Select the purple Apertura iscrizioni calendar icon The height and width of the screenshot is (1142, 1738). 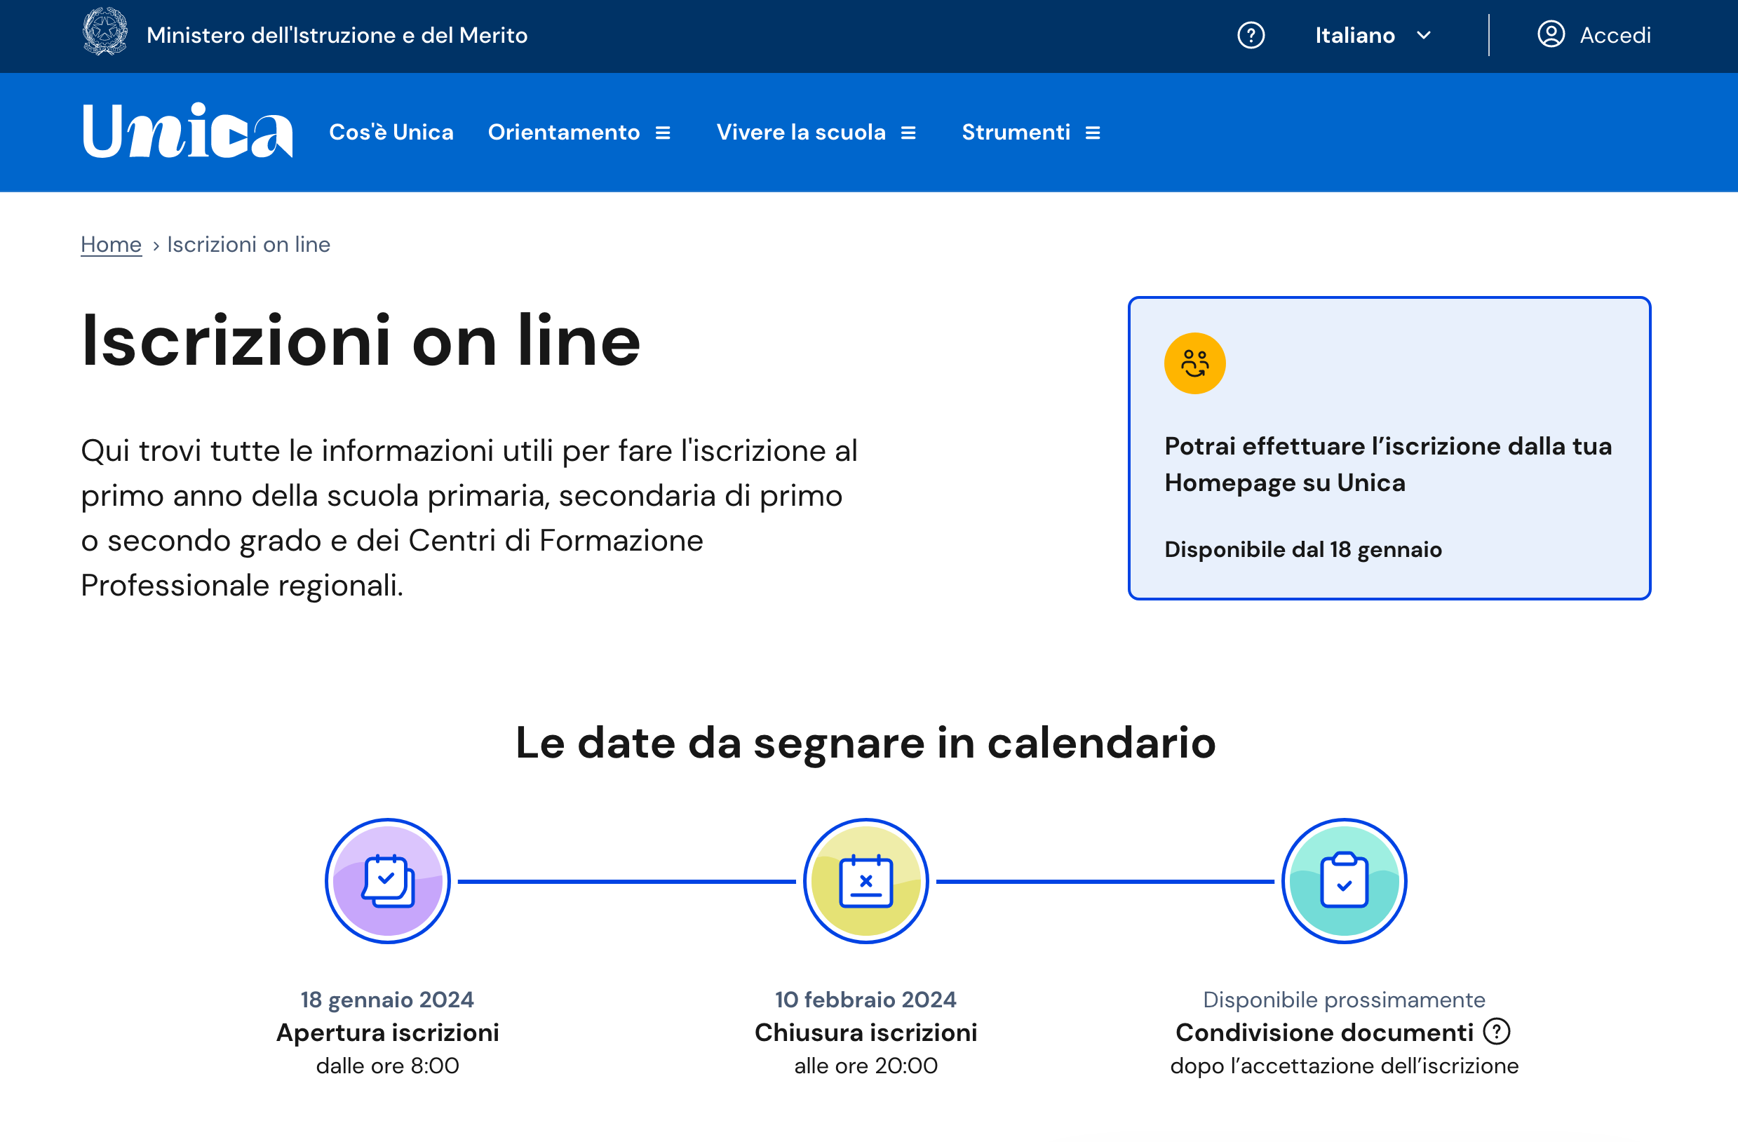[x=387, y=880]
